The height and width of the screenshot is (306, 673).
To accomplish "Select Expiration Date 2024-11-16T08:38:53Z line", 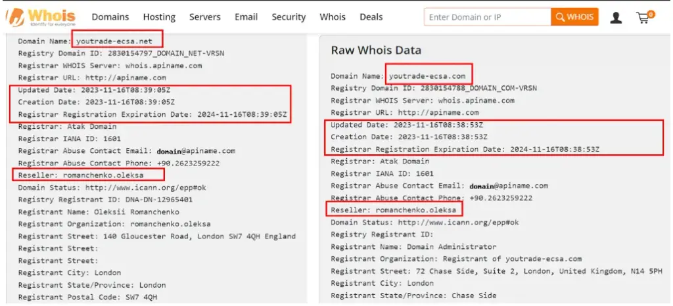I will (465, 149).
